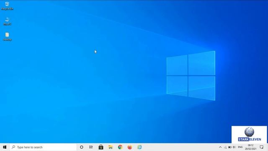Viewport: 268px width, 151px height.
Task: Open the clock and calendar flyout
Action: tap(250, 147)
